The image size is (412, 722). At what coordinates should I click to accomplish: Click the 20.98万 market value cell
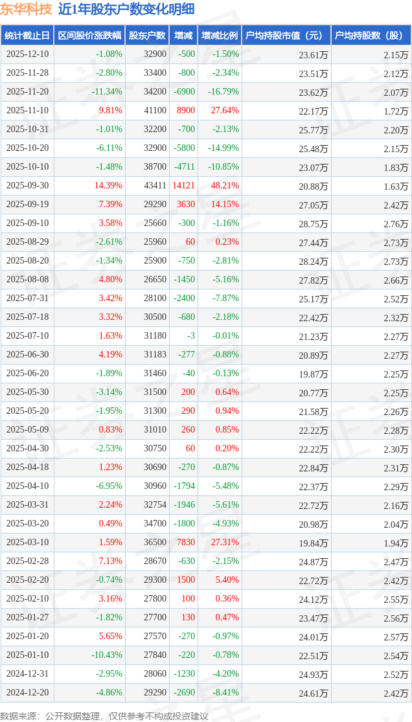[x=286, y=524]
